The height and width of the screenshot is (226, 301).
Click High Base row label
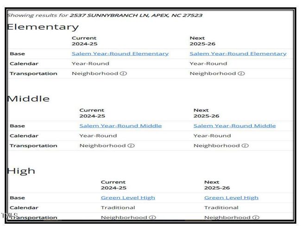tap(17, 198)
